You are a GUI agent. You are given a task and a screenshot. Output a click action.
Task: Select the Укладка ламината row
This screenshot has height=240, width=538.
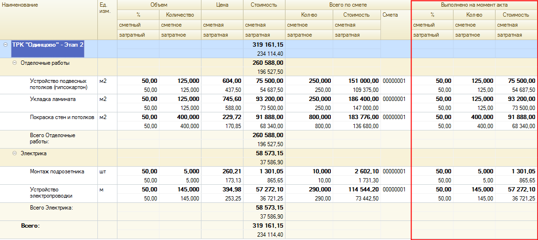[53, 99]
